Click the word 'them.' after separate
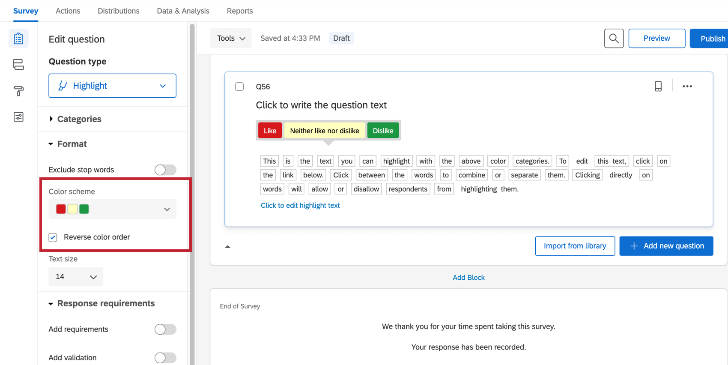 click(557, 175)
